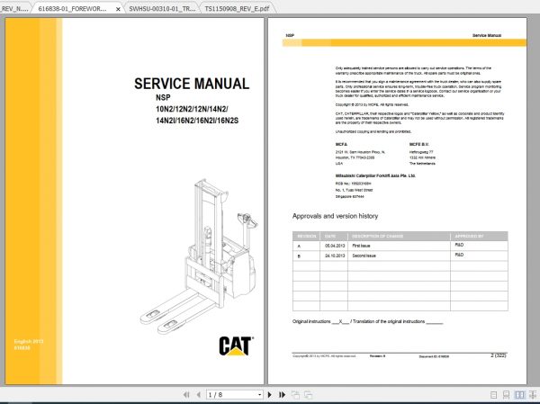Select continuous facing page layout
540x404 pixels.
533,395
